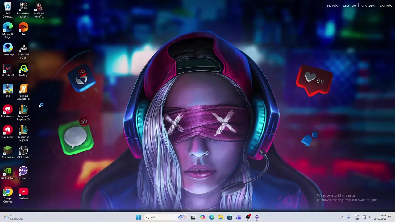Viewport: 395px width, 222px height.
Task: Click the microphone icon in system tray
Action: click(x=349, y=217)
